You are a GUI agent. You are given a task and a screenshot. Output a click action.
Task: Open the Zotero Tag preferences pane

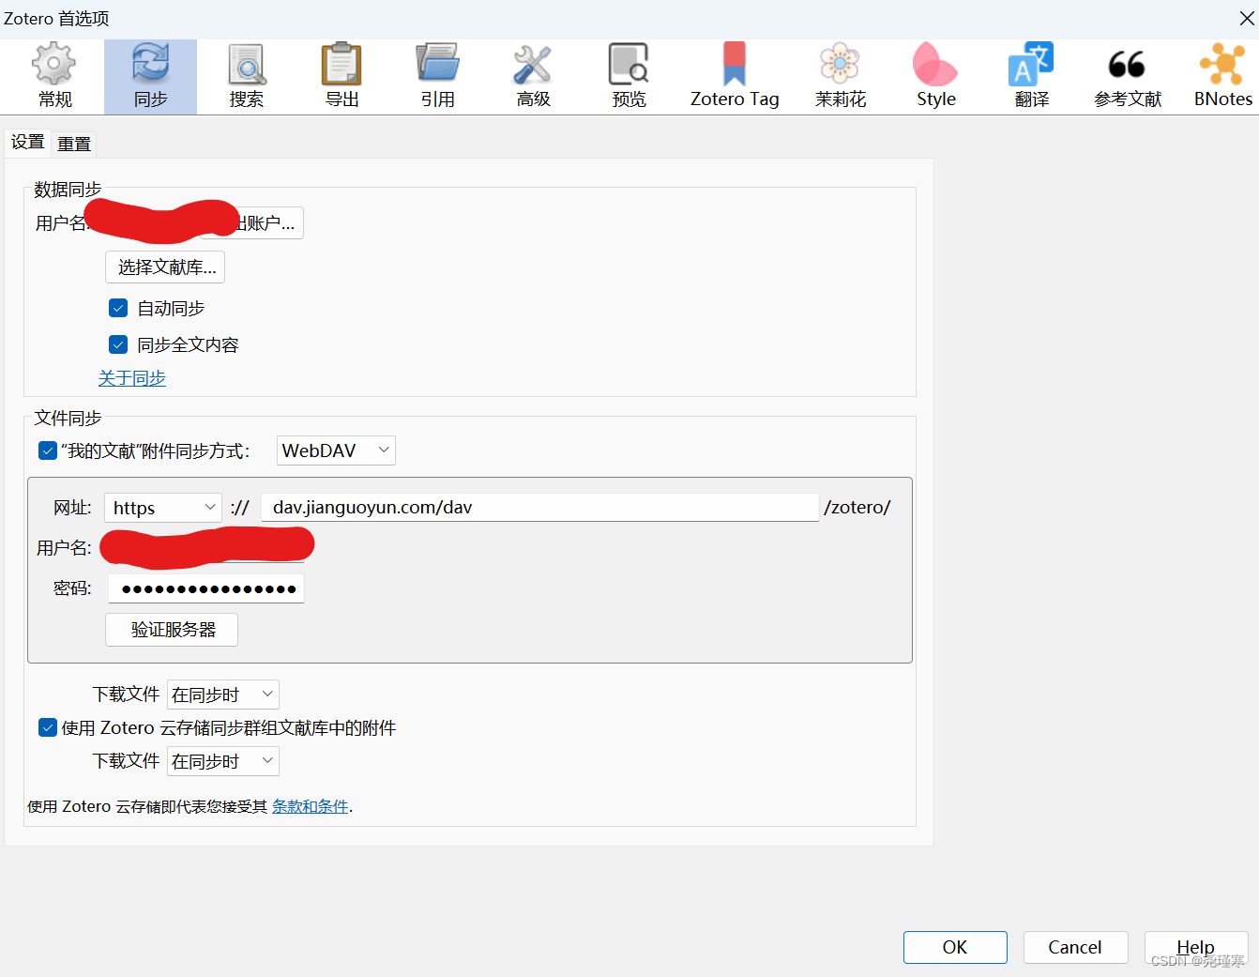[735, 77]
